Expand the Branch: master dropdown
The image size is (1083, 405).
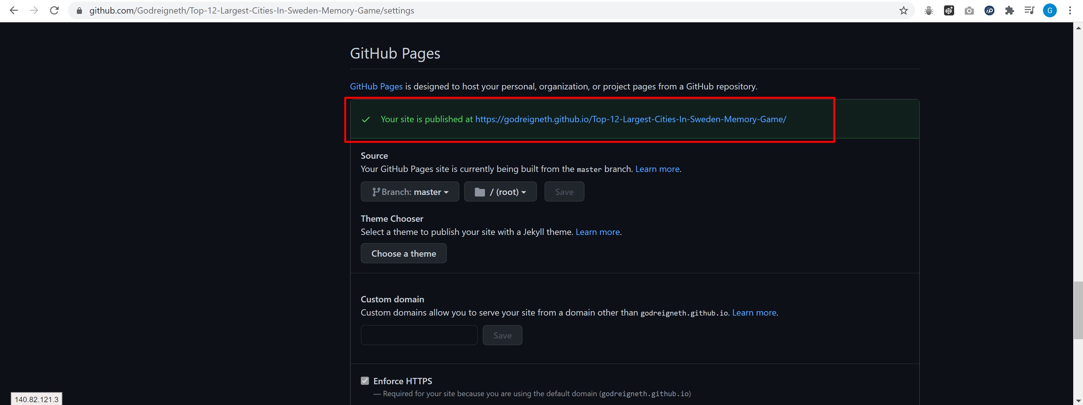tap(410, 192)
